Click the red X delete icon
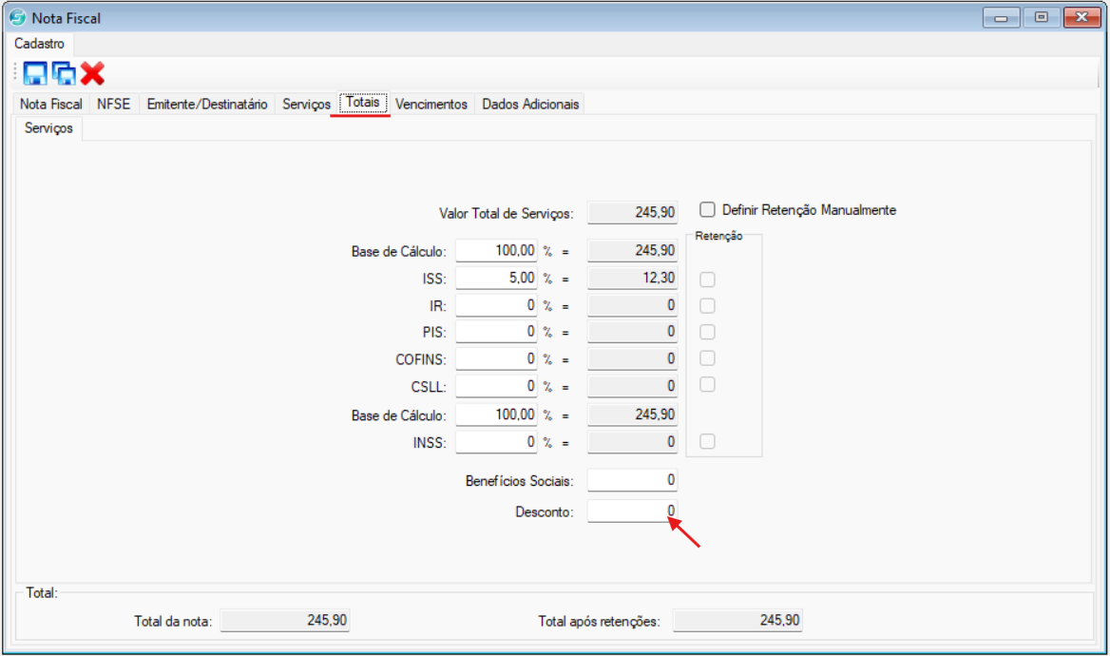 click(92, 73)
